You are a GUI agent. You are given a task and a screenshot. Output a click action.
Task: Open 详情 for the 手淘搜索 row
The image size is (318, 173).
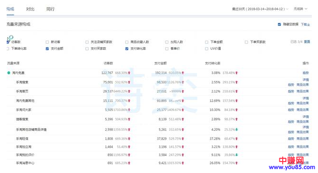pos(306,80)
